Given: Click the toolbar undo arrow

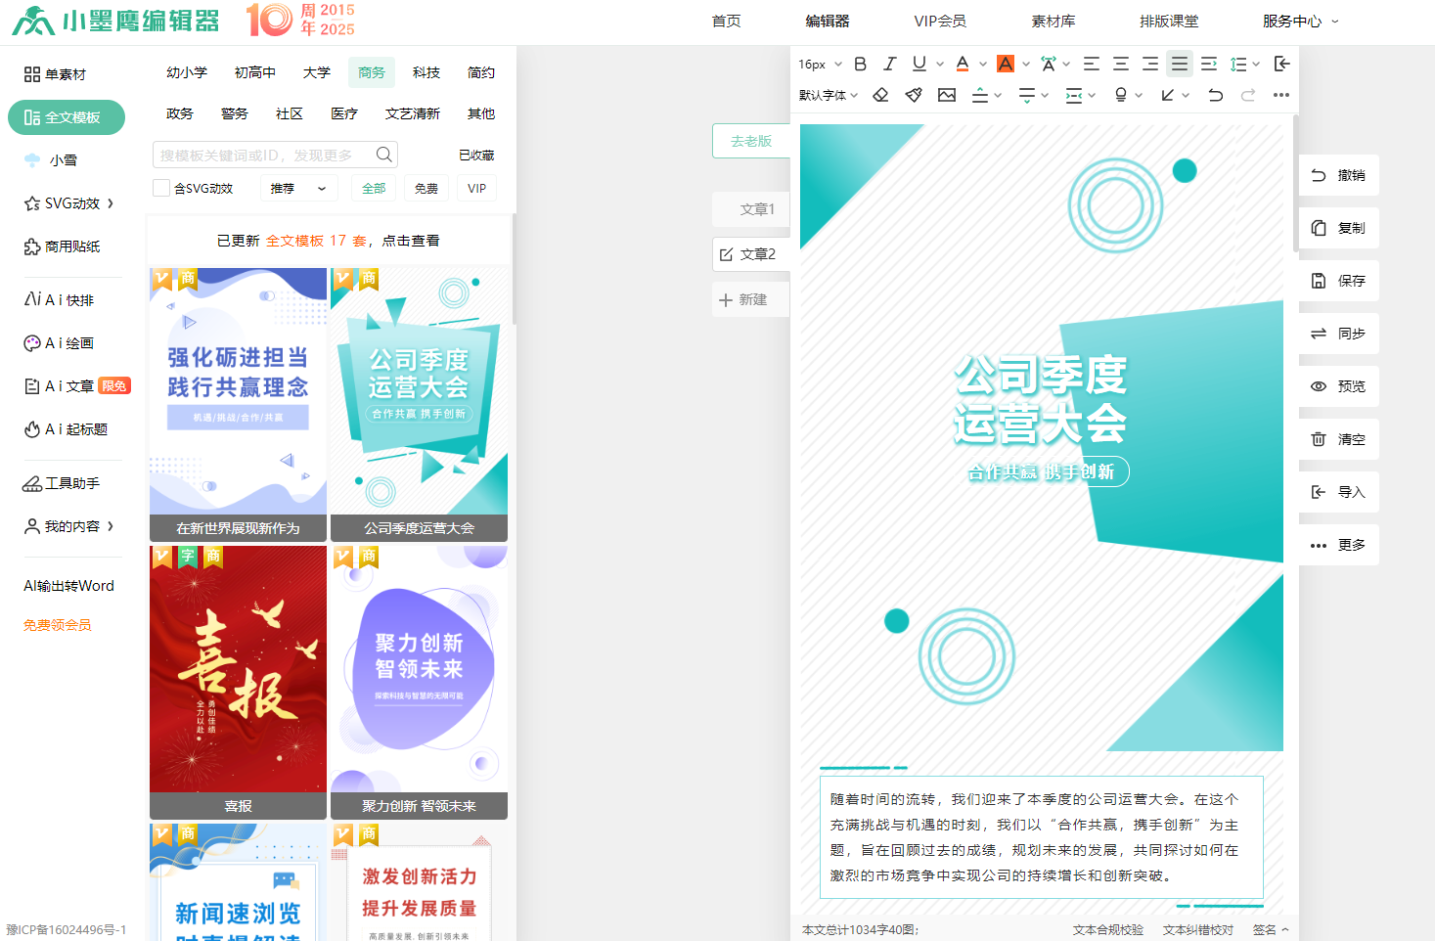Looking at the screenshot, I should 1216,95.
